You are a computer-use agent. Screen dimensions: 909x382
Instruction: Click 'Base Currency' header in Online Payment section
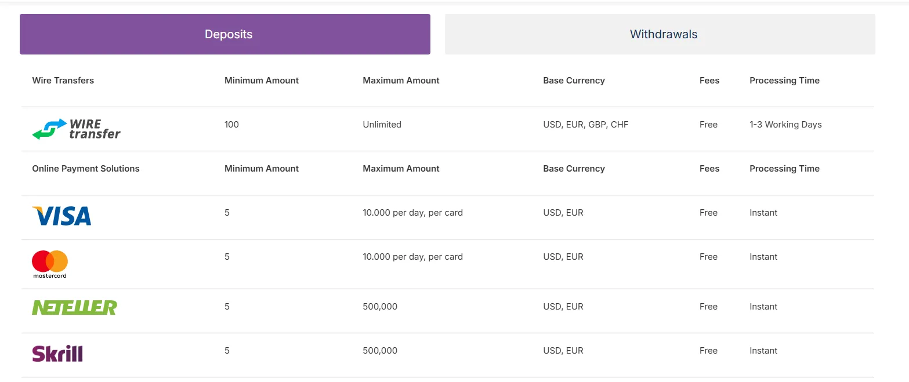574,169
